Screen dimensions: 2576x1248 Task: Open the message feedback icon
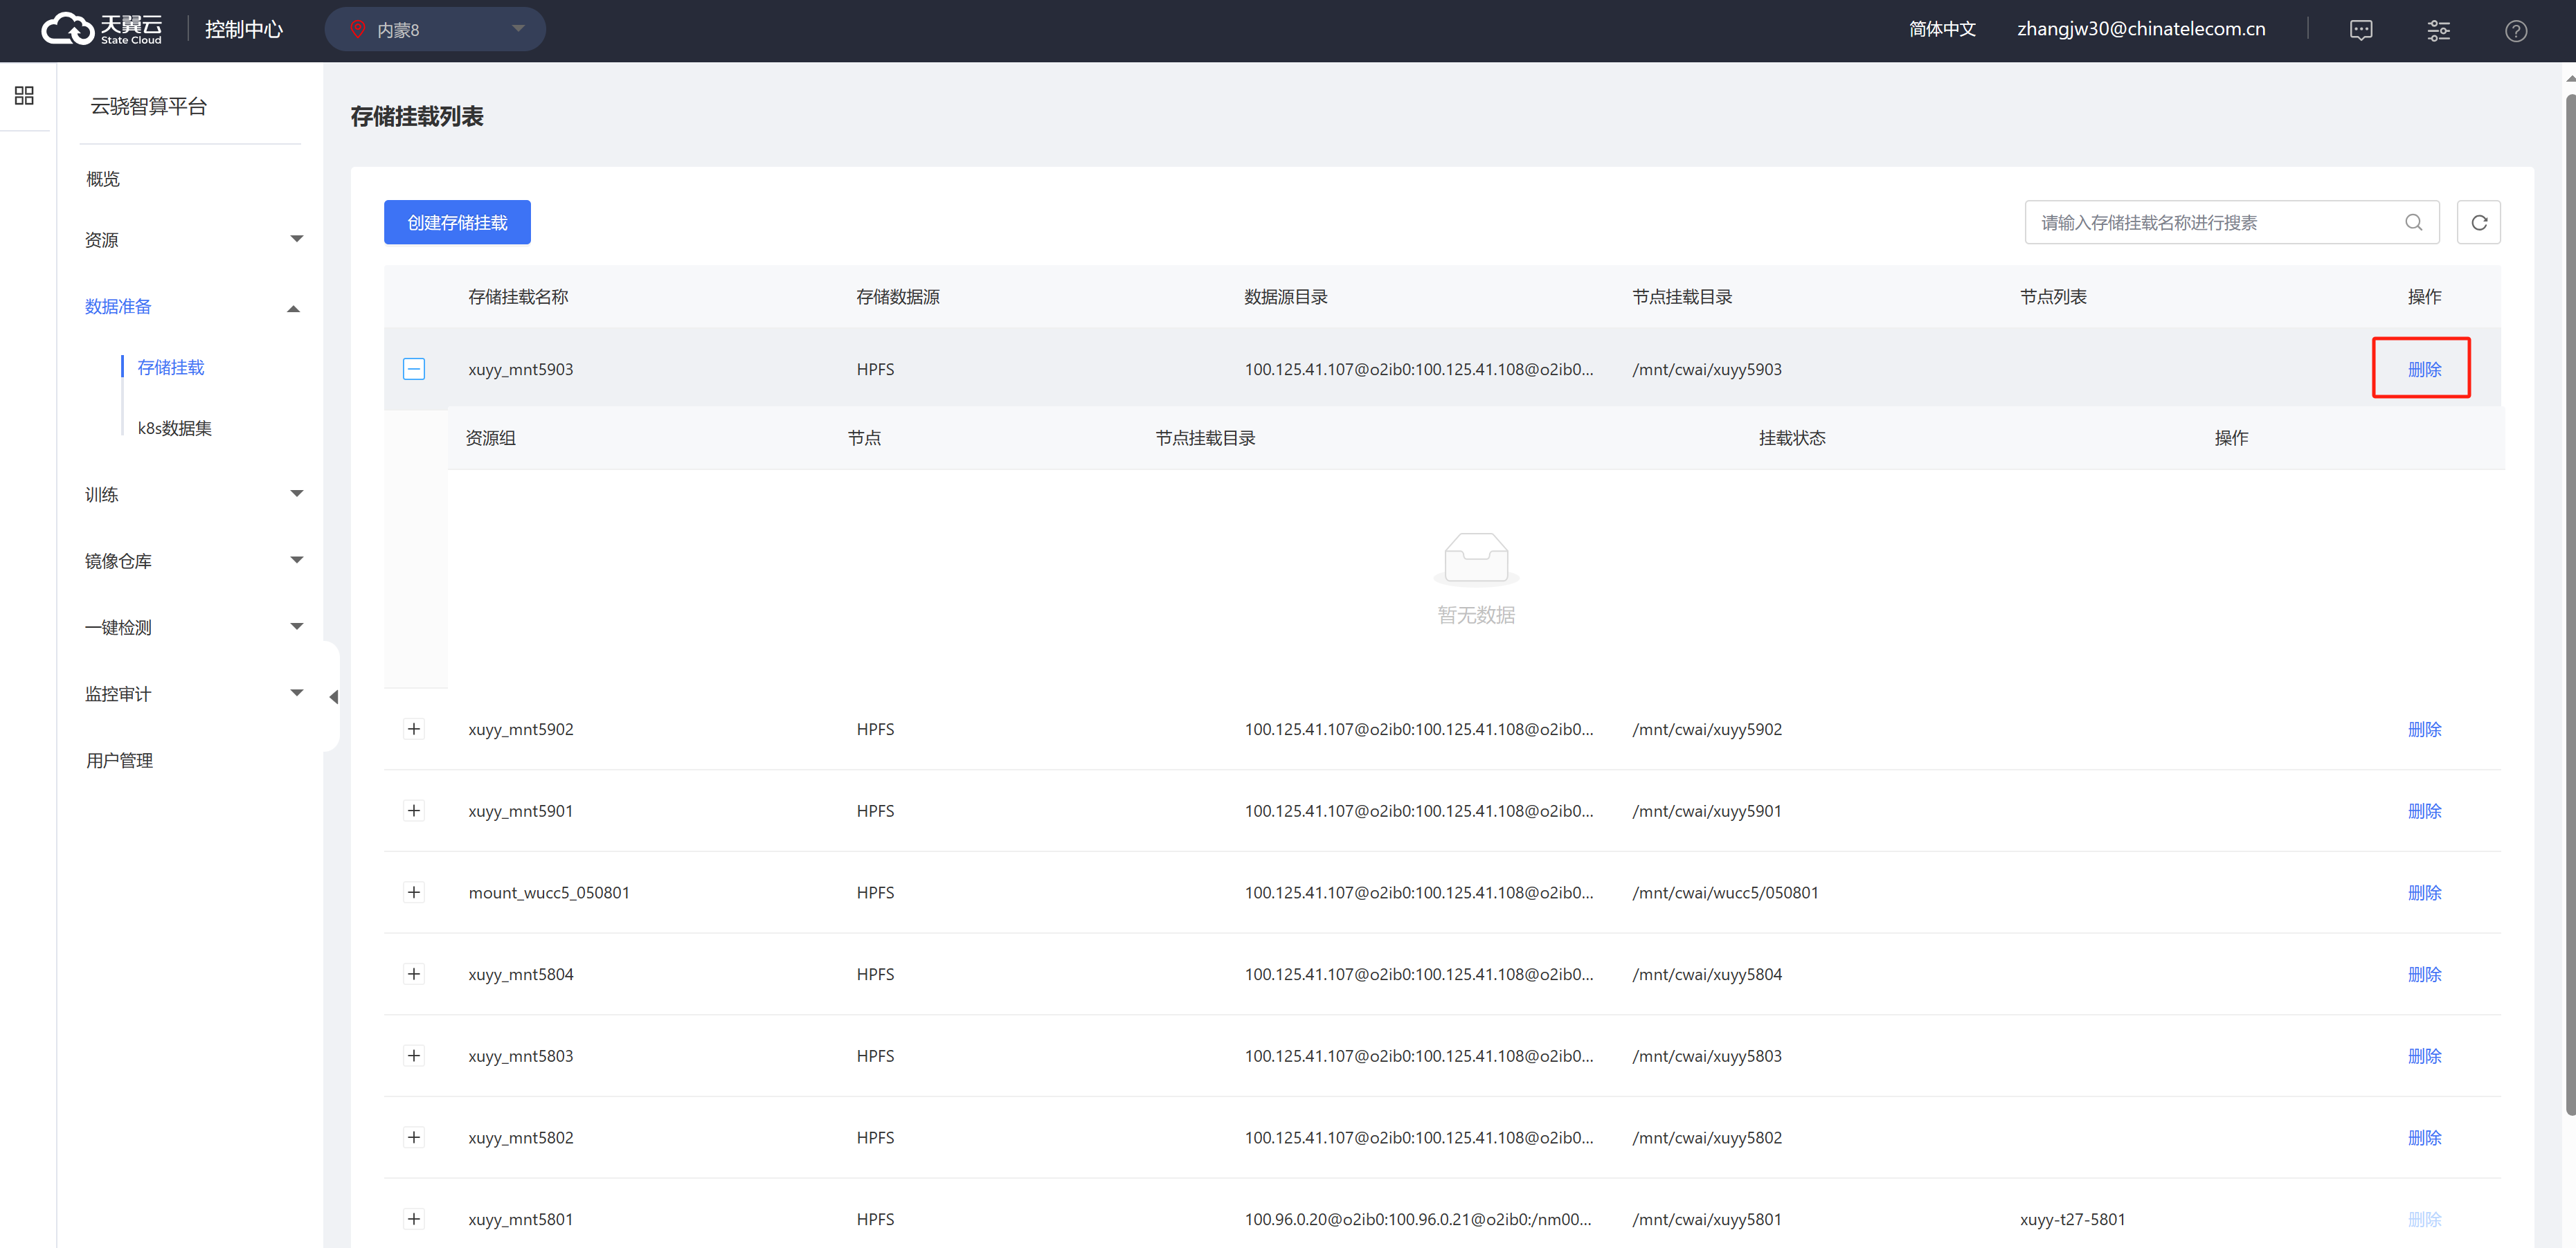pyautogui.click(x=2360, y=30)
